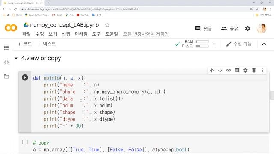Image resolution: width=274 pixels, height=154 pixels.
Task: Open the 런타임 menu
Action: (x=81, y=34)
